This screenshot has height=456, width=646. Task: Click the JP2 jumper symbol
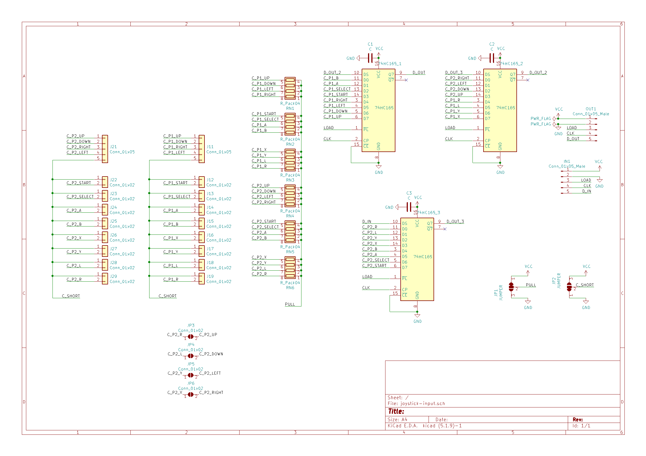[569, 287]
